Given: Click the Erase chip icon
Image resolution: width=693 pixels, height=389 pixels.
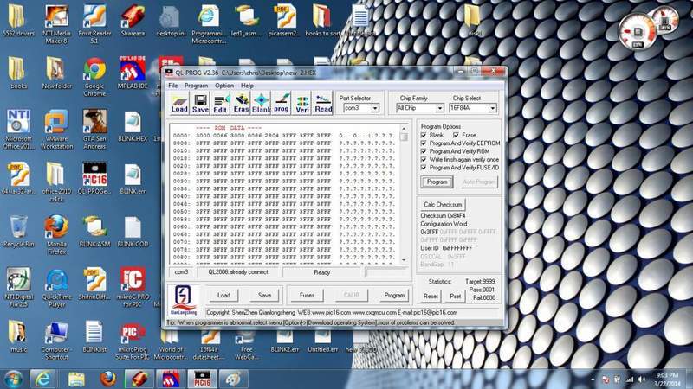Looking at the screenshot, I should [241, 104].
